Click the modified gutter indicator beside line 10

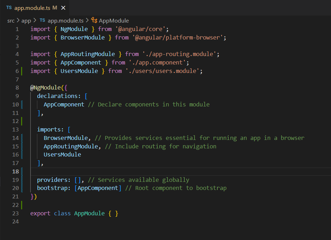click(22, 104)
